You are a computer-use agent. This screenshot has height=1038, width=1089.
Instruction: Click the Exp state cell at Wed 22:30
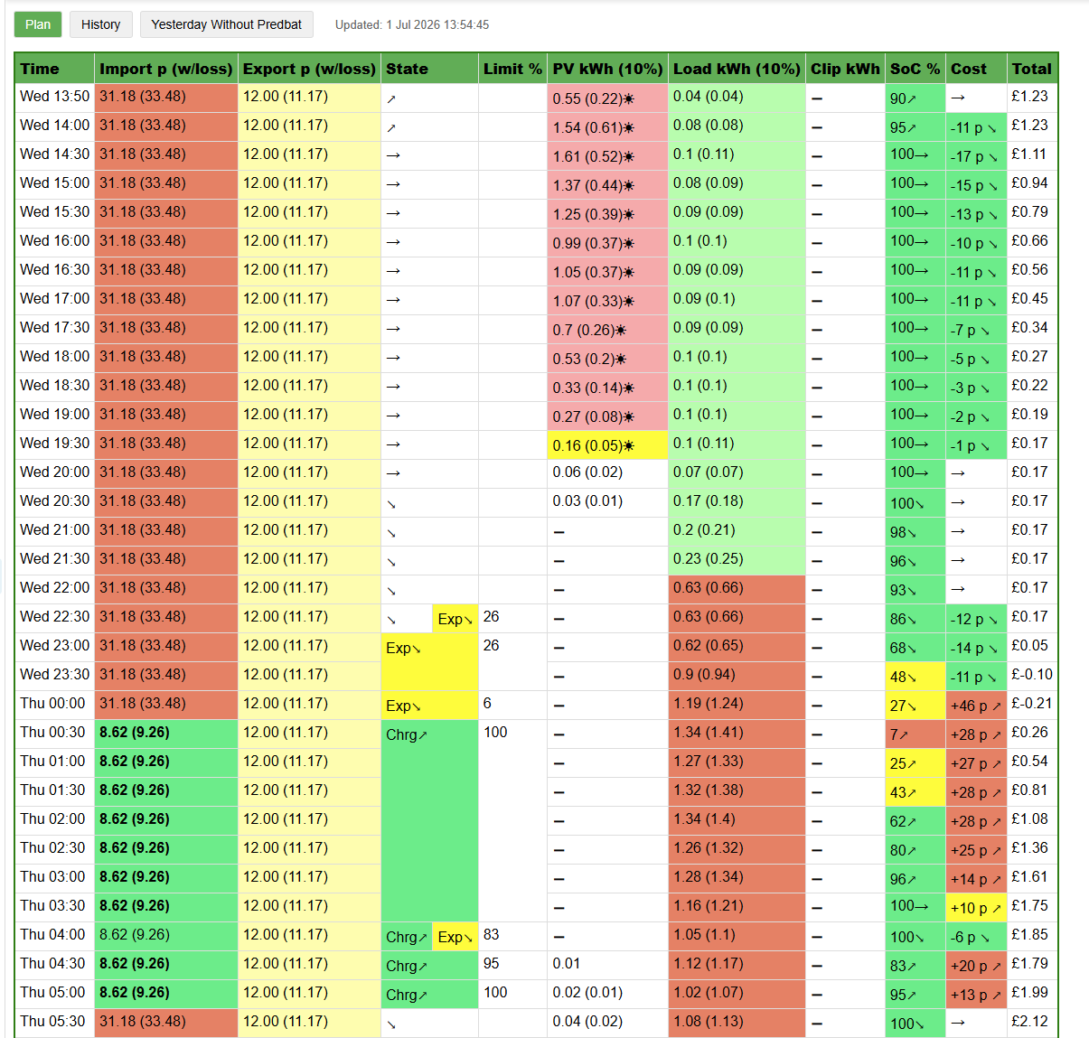(455, 619)
